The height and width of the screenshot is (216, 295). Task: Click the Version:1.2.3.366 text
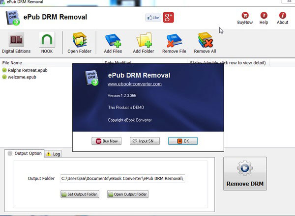122,95
